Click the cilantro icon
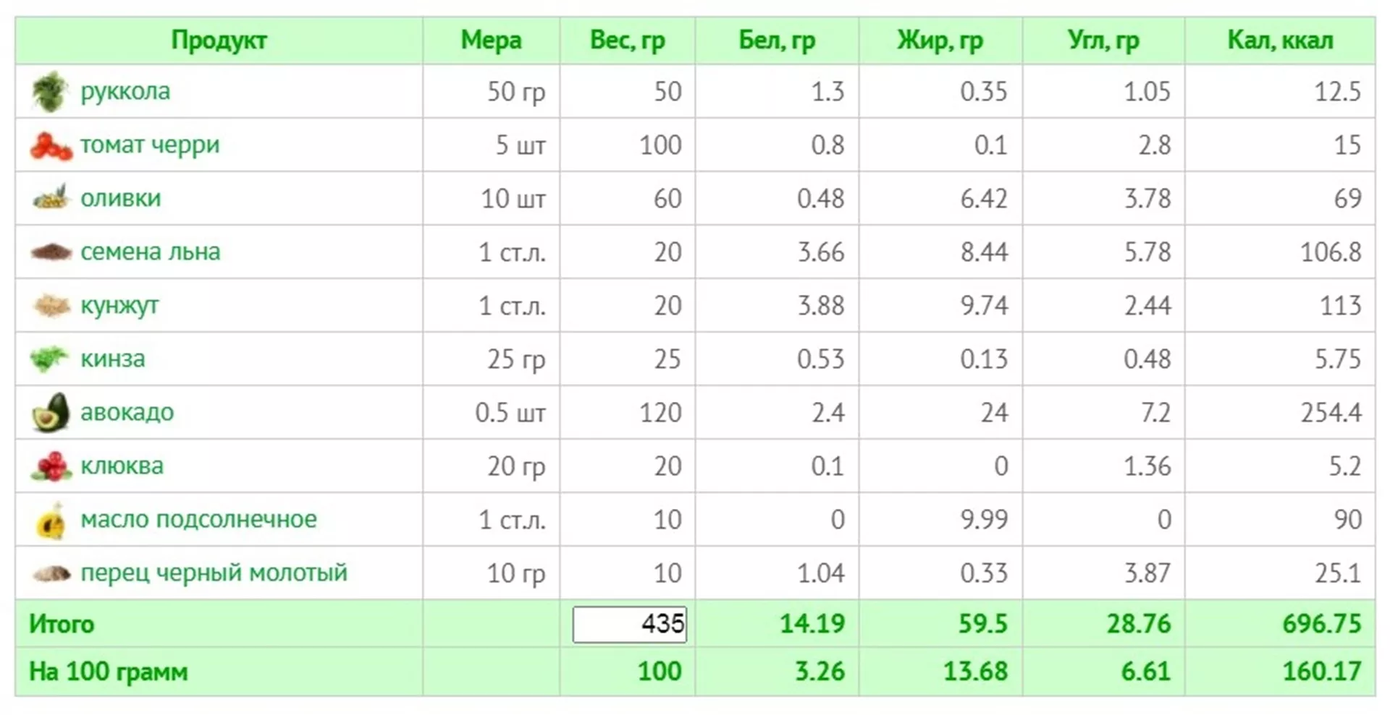 coord(49,359)
